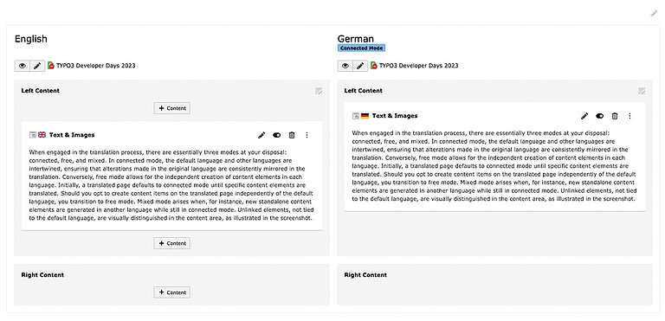The height and width of the screenshot is (321, 665).
Task: Click German Right Content column label
Action: 365,275
